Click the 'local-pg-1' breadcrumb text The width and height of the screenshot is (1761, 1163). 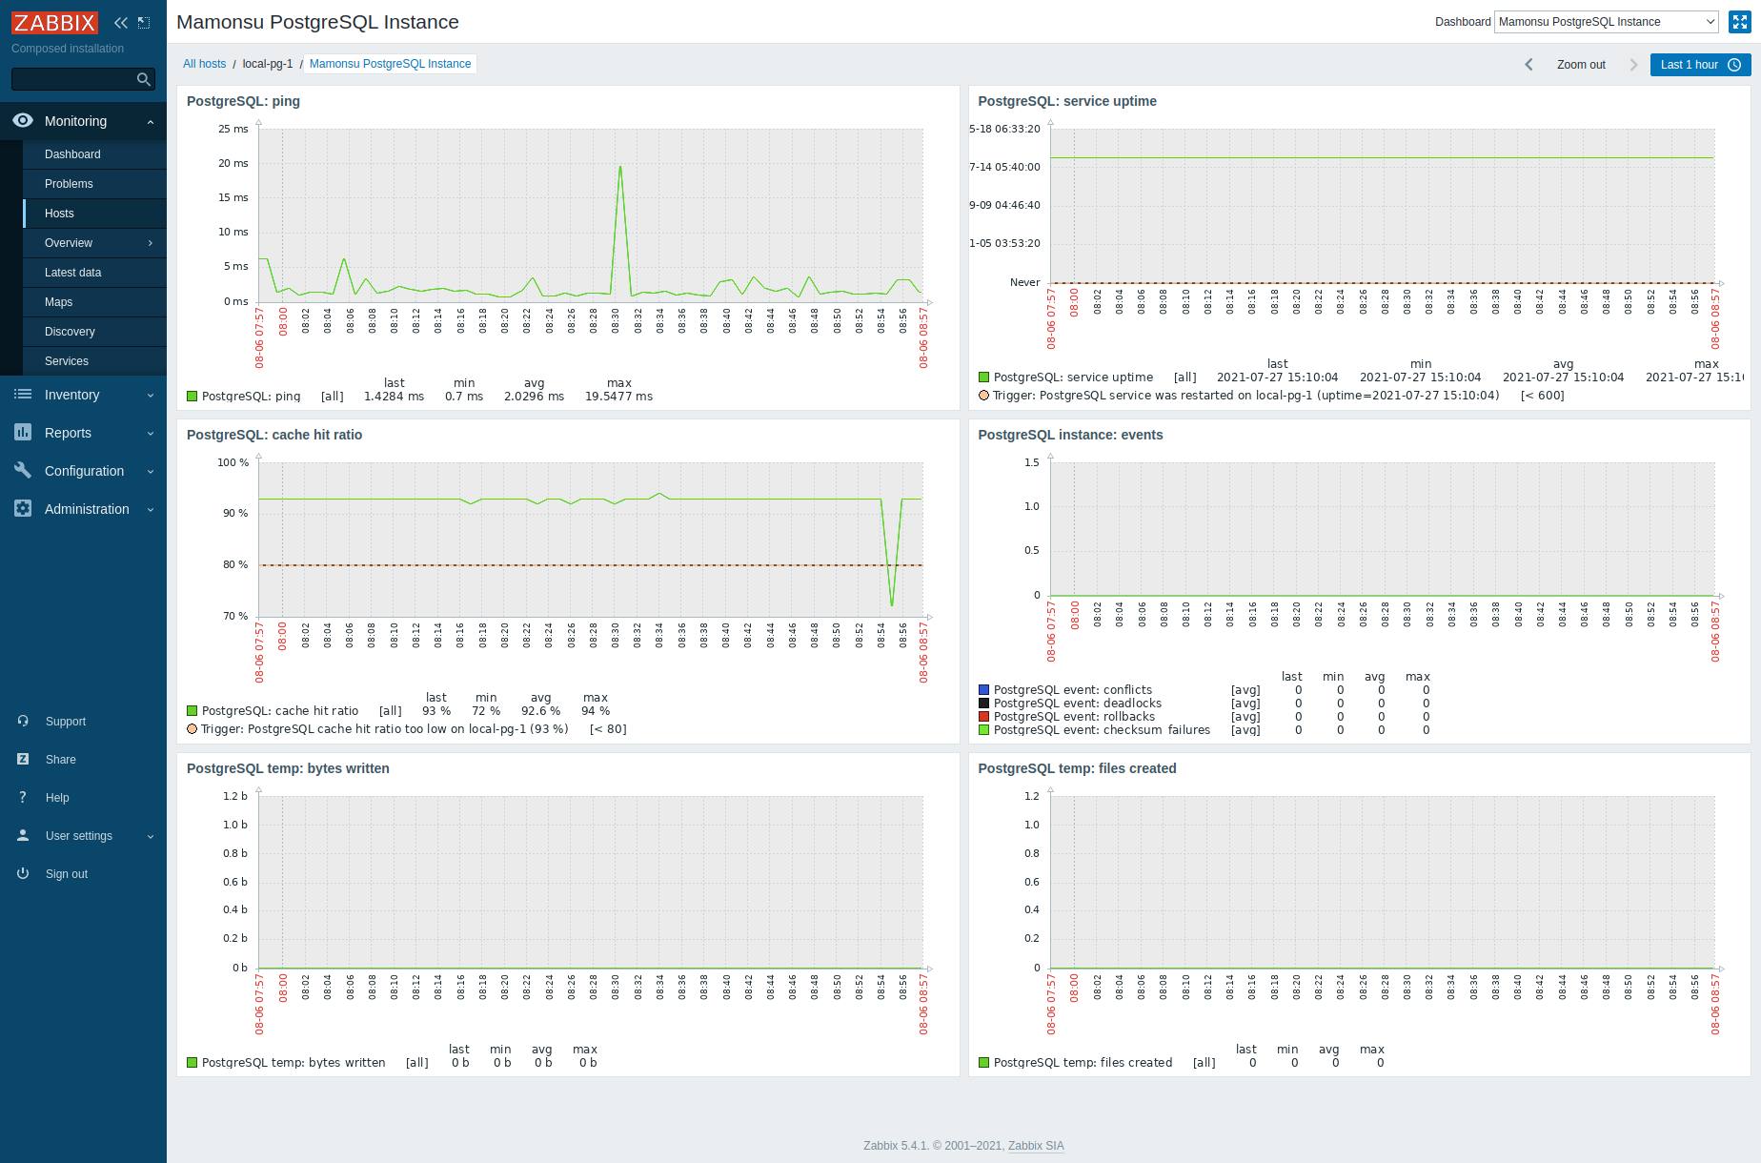pyautogui.click(x=268, y=64)
